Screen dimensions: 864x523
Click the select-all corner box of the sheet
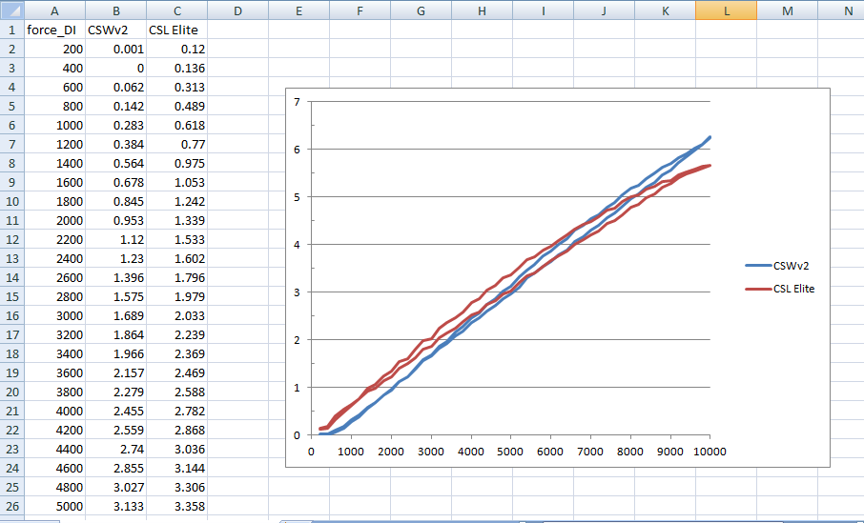[10, 10]
